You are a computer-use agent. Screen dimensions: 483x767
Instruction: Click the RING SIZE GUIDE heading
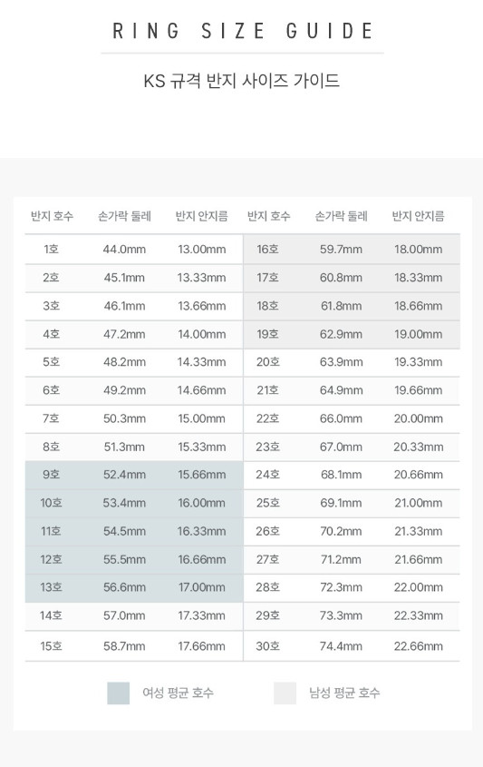[x=243, y=31]
